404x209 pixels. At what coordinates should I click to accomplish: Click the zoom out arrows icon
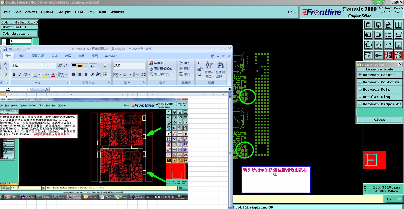(378, 45)
